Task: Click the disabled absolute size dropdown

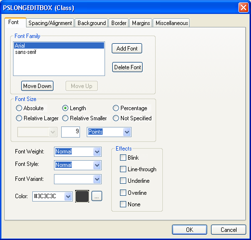Action: click(x=37, y=132)
